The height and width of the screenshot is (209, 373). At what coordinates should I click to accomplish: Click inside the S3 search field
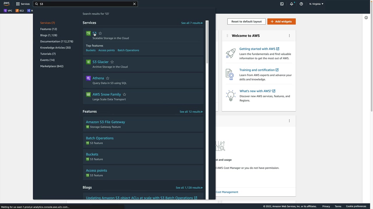tap(86, 4)
